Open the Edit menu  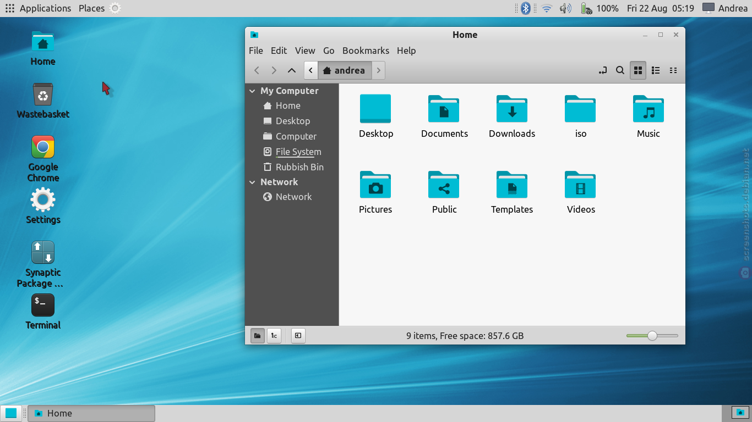[279, 51]
